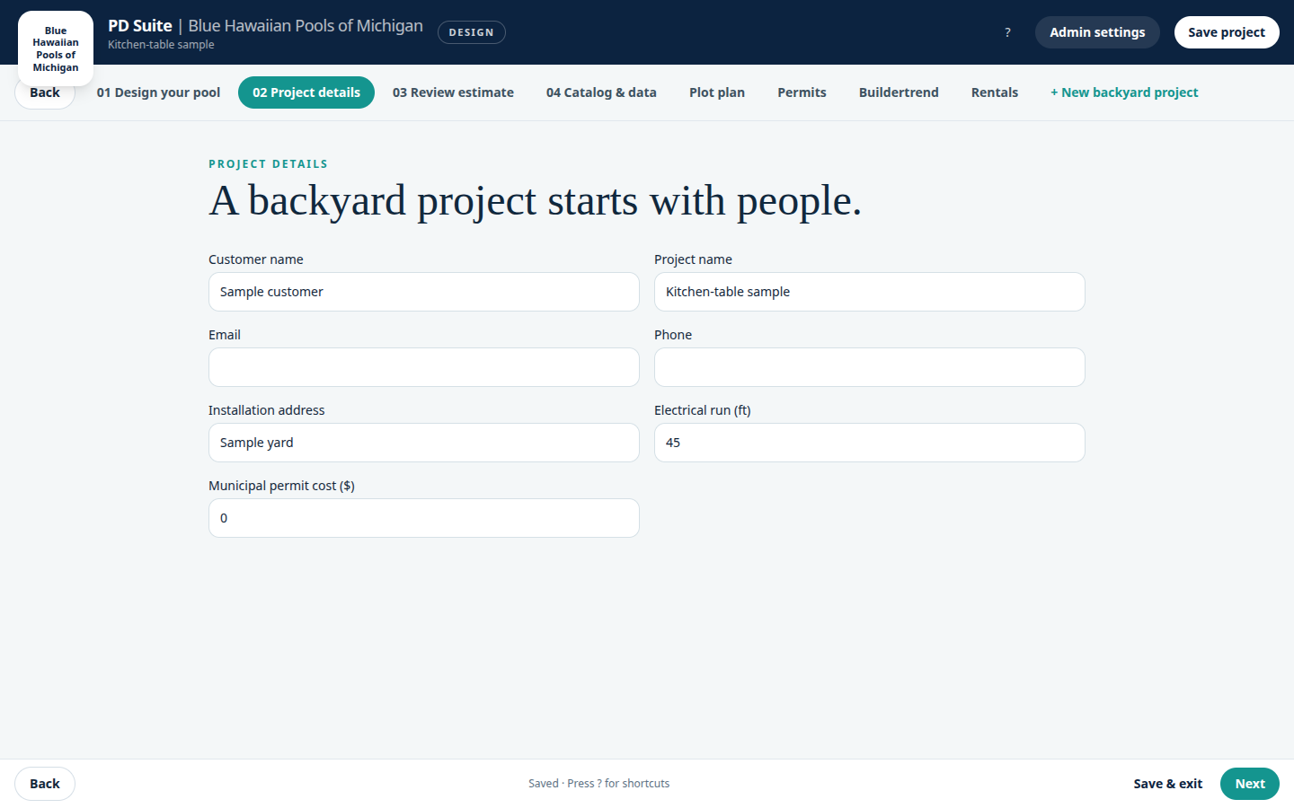Switch to 01 Design your pool tab
This screenshot has height=808, width=1294.
click(x=158, y=92)
